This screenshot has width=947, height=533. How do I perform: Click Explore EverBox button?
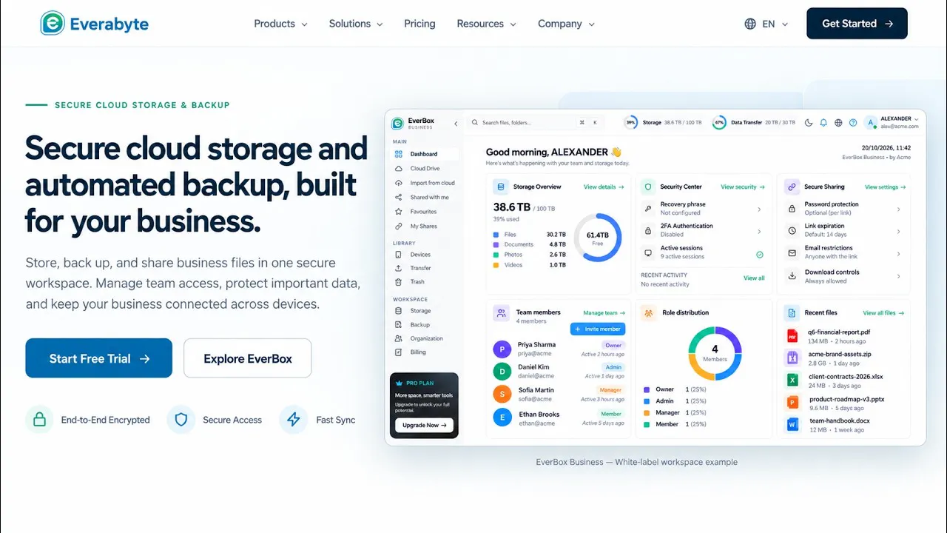coord(248,358)
